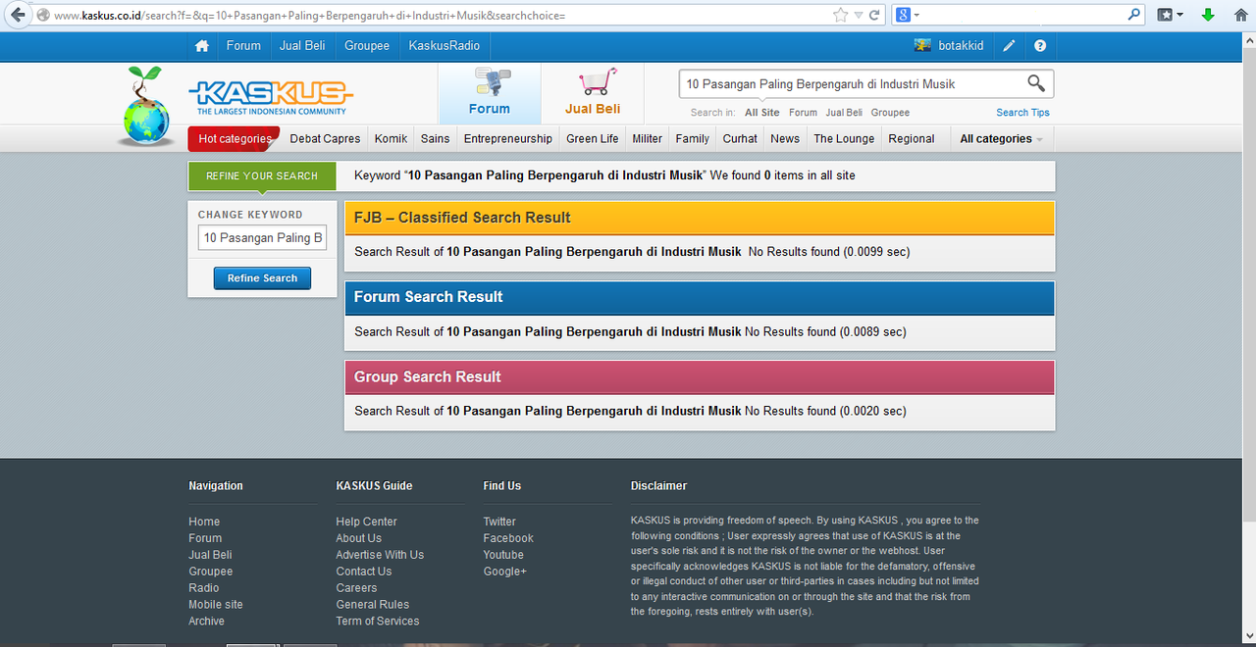Click the Refine Search button
The width and height of the screenshot is (1256, 647).
(x=262, y=278)
